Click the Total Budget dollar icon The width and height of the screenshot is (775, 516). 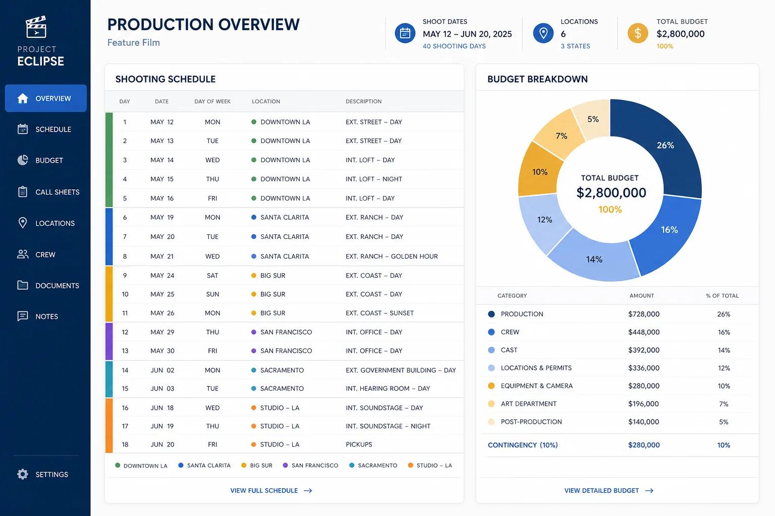click(x=638, y=33)
